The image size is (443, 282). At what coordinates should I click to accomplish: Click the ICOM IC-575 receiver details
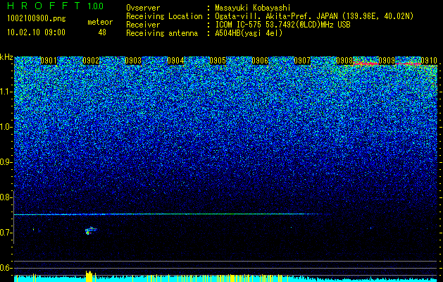(282, 25)
